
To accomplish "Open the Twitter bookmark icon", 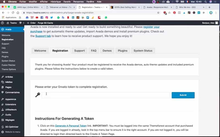I will coord(51,18).
